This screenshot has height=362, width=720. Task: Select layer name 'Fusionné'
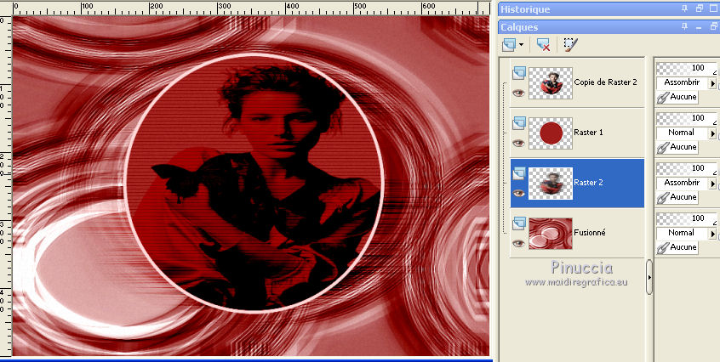[590, 232]
